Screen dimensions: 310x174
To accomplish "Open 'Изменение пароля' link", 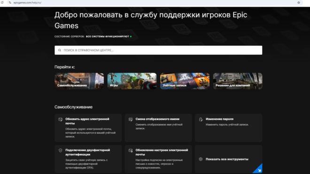I will point(219,119).
